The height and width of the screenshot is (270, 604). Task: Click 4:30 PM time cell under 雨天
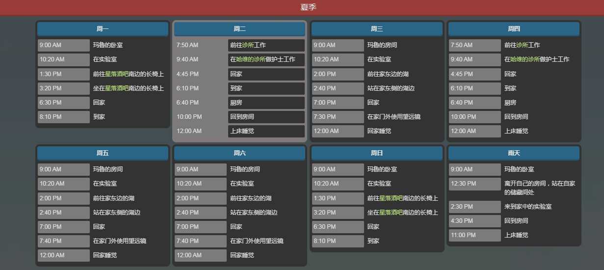pos(475,221)
